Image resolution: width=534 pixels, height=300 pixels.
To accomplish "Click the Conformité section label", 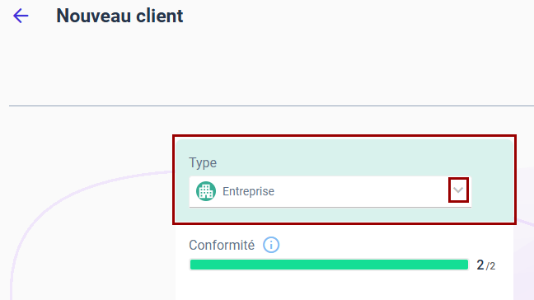I will coord(222,245).
